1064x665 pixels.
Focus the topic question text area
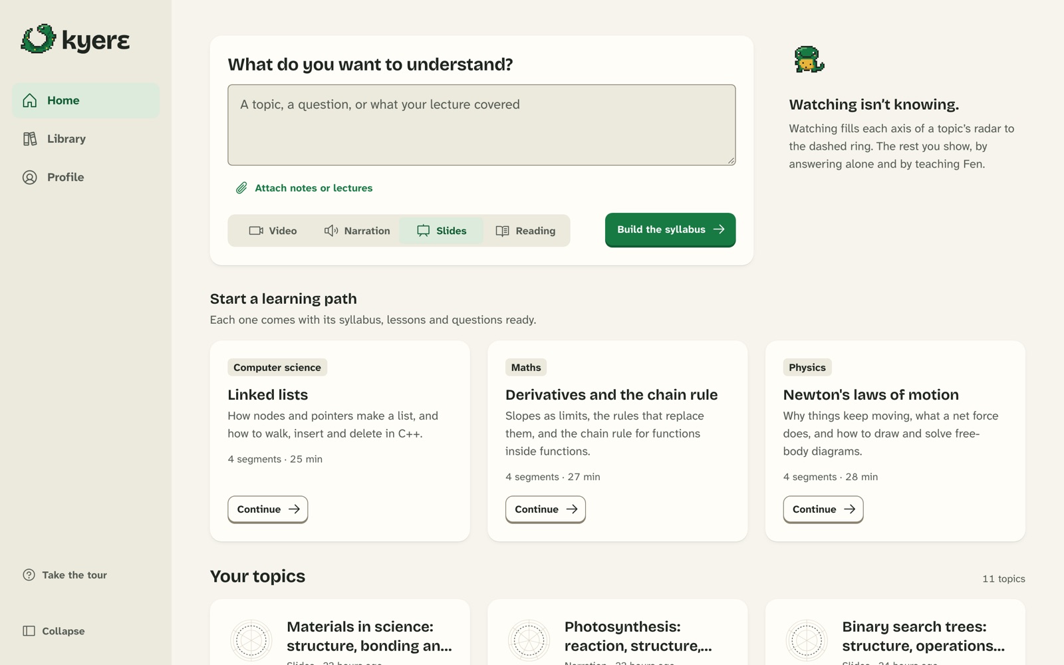481,125
